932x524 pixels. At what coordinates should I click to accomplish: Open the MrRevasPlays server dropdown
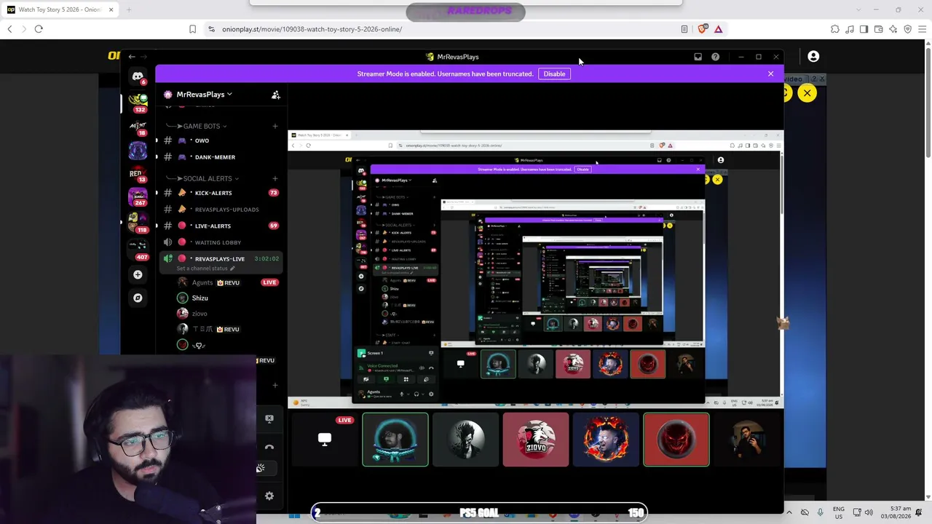coord(204,95)
